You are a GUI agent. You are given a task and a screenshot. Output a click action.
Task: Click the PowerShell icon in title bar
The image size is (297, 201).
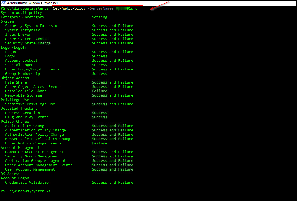tap(4, 3)
